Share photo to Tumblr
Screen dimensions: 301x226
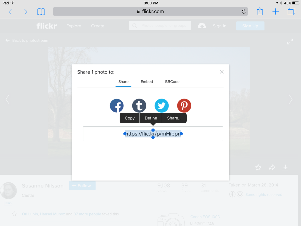tap(139, 106)
